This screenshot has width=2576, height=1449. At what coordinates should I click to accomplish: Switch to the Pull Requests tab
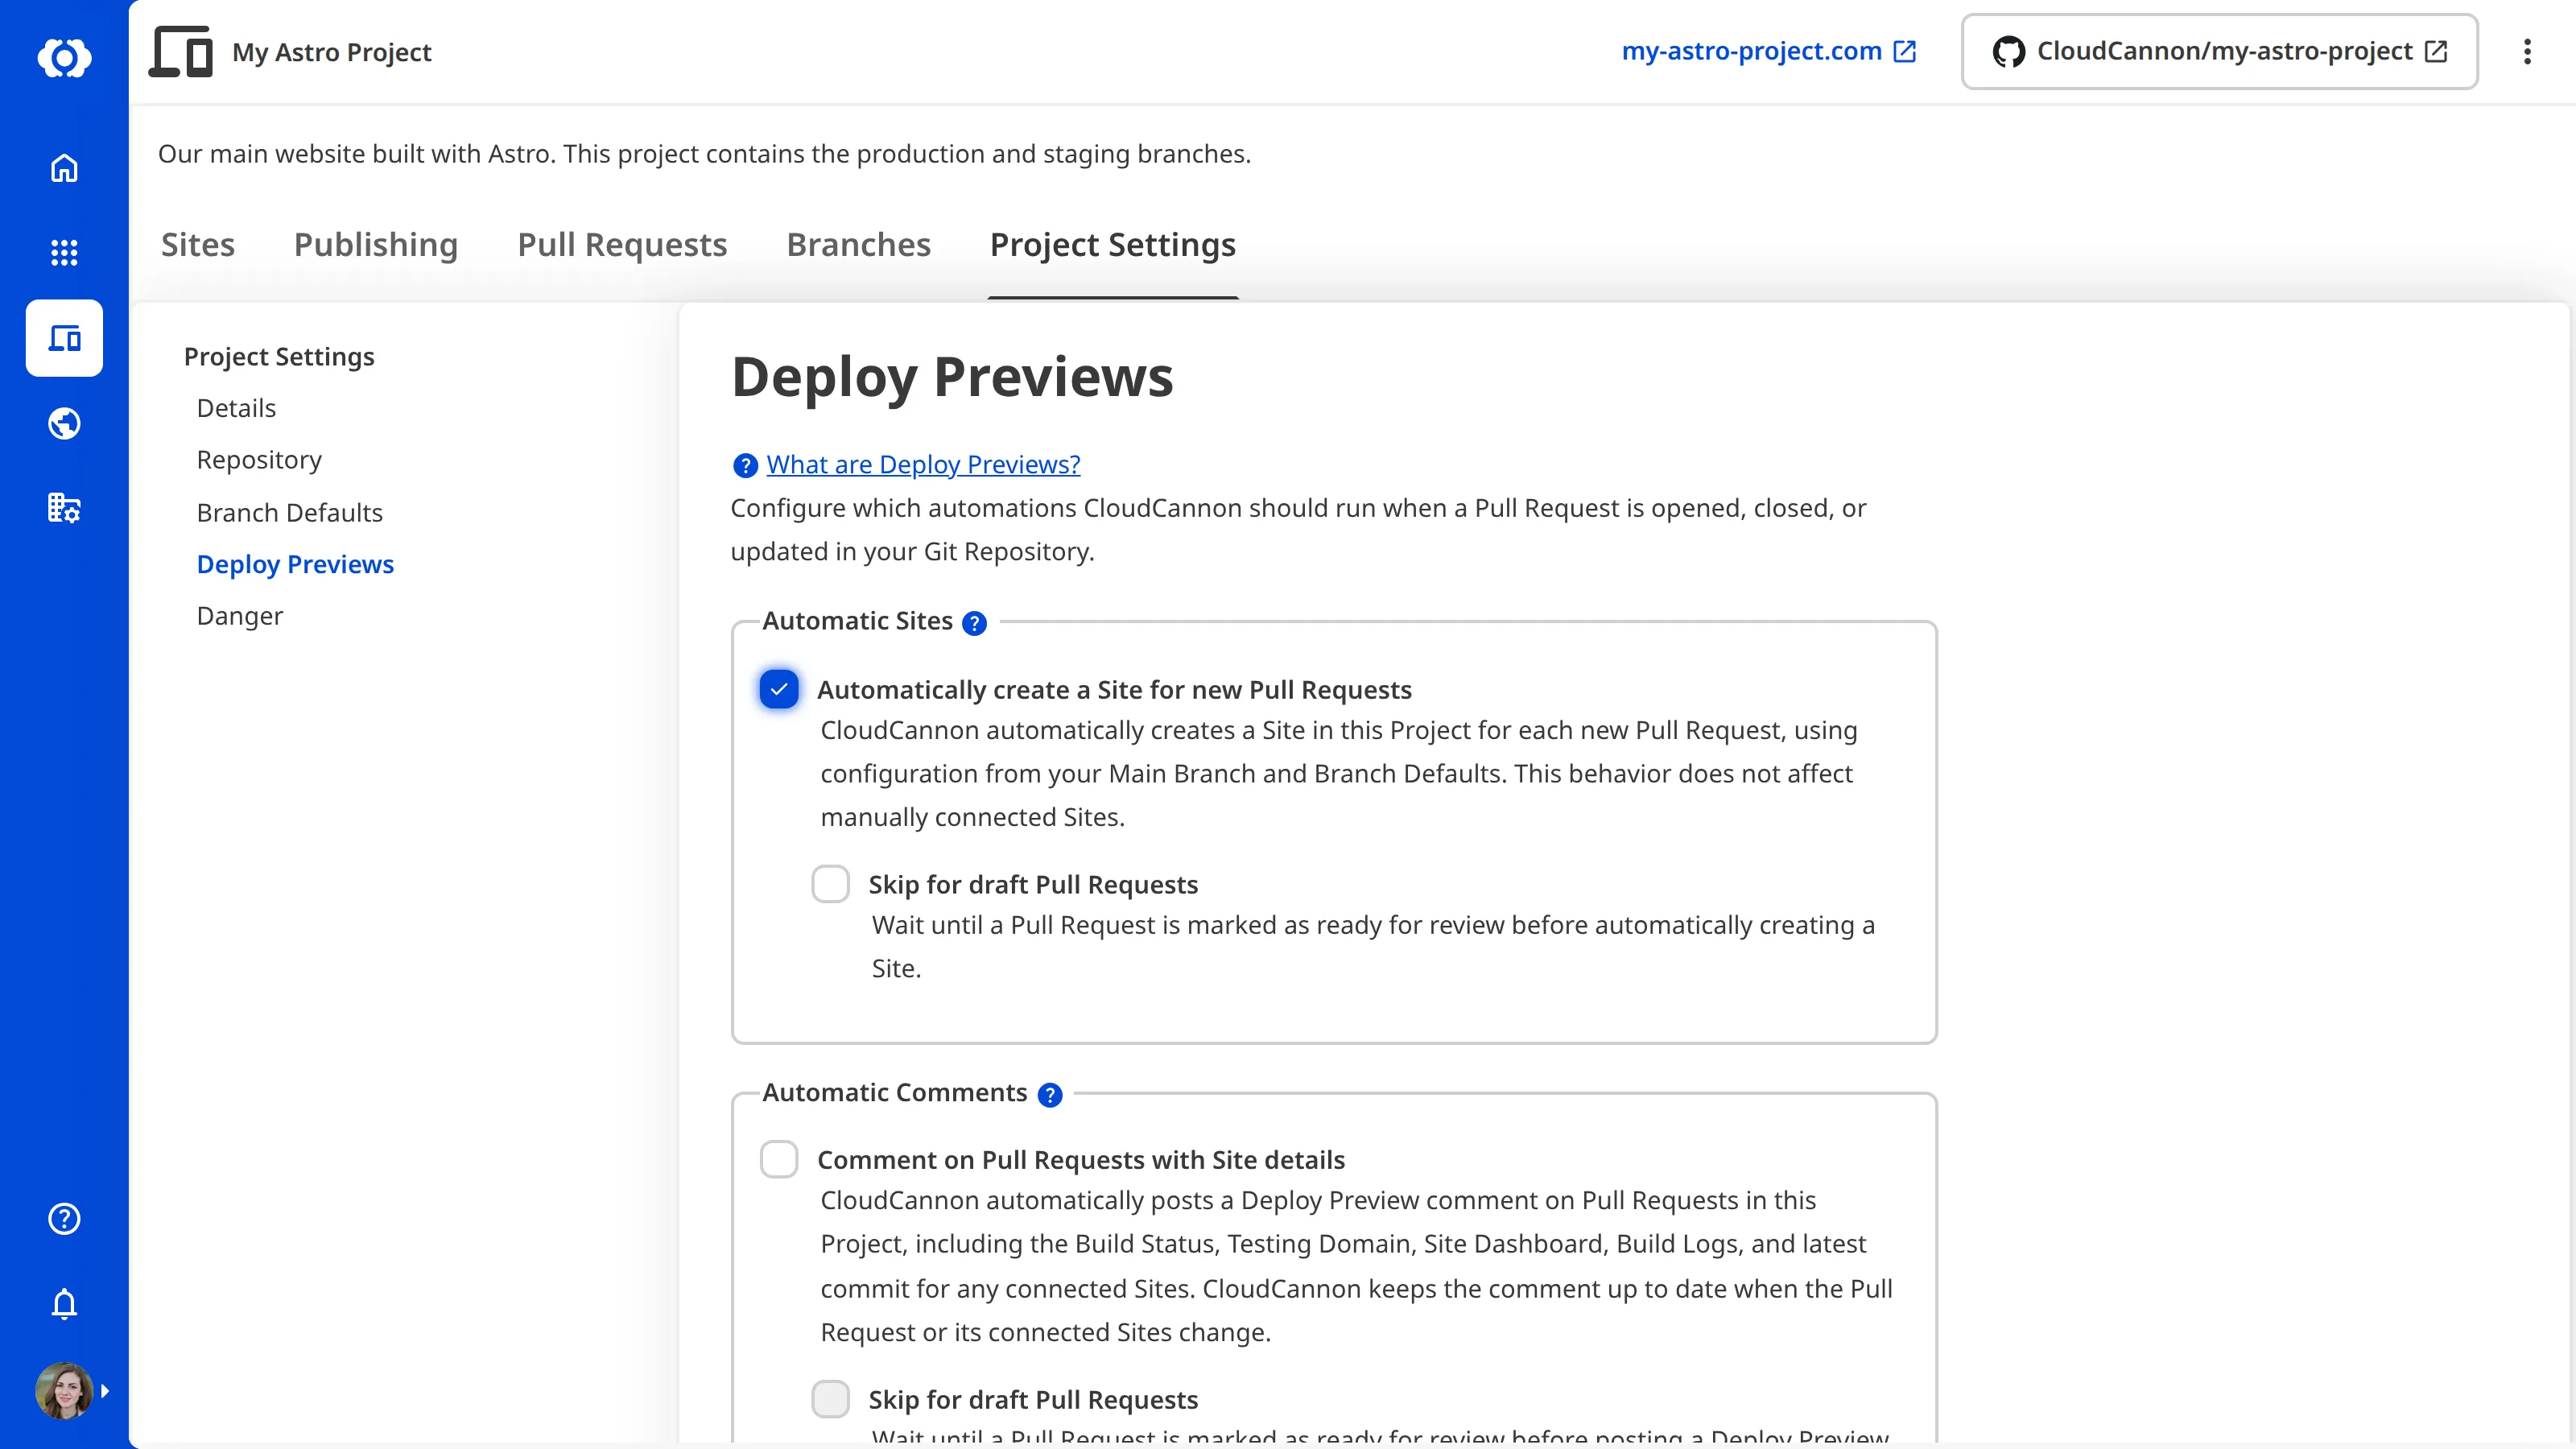(622, 245)
